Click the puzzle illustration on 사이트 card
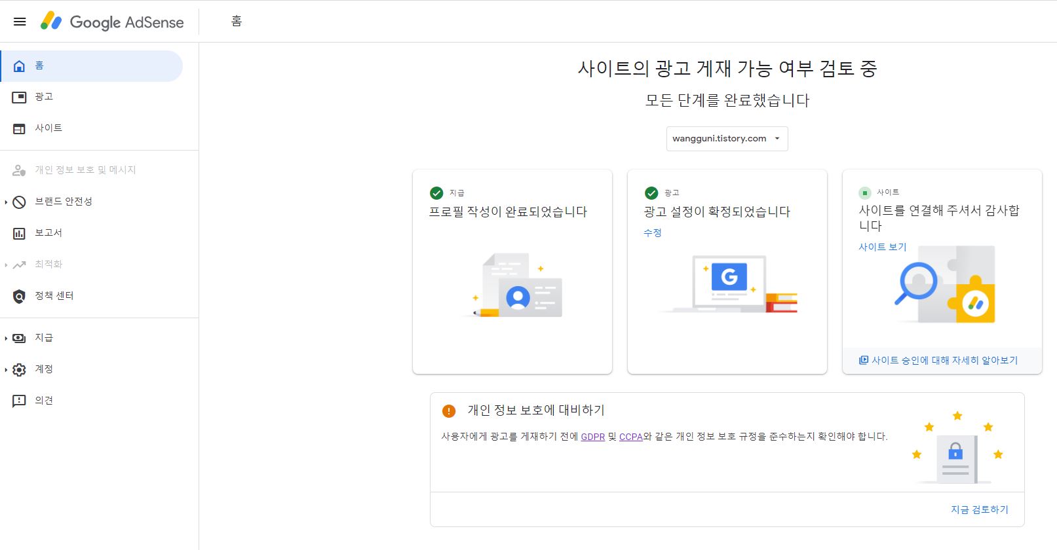 click(x=946, y=285)
